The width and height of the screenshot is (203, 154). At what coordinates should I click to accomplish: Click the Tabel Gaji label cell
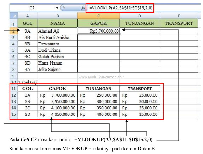coord(28,82)
